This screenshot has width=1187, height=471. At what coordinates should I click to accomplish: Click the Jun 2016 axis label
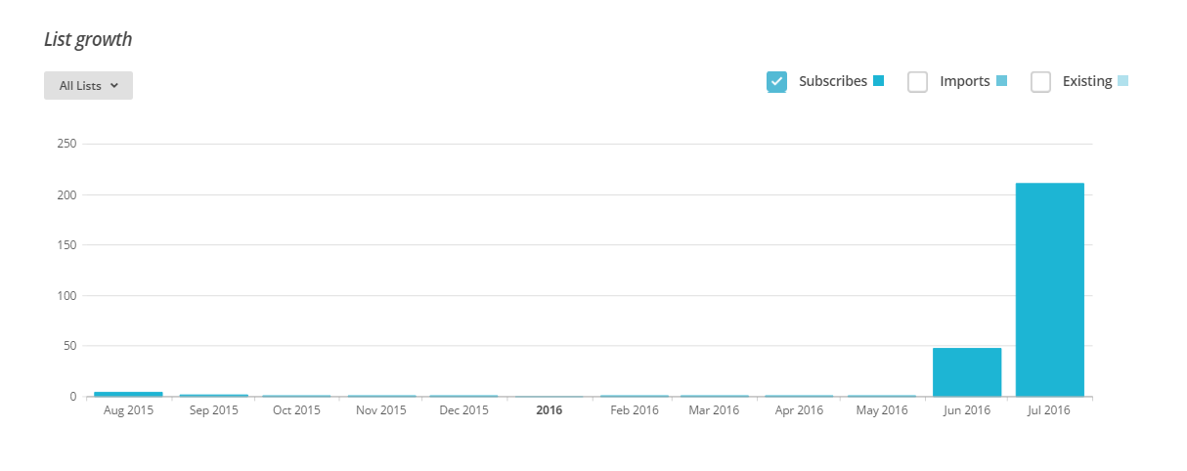coord(967,410)
